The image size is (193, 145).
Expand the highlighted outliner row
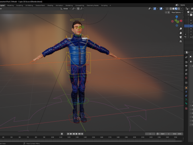[191, 26]
